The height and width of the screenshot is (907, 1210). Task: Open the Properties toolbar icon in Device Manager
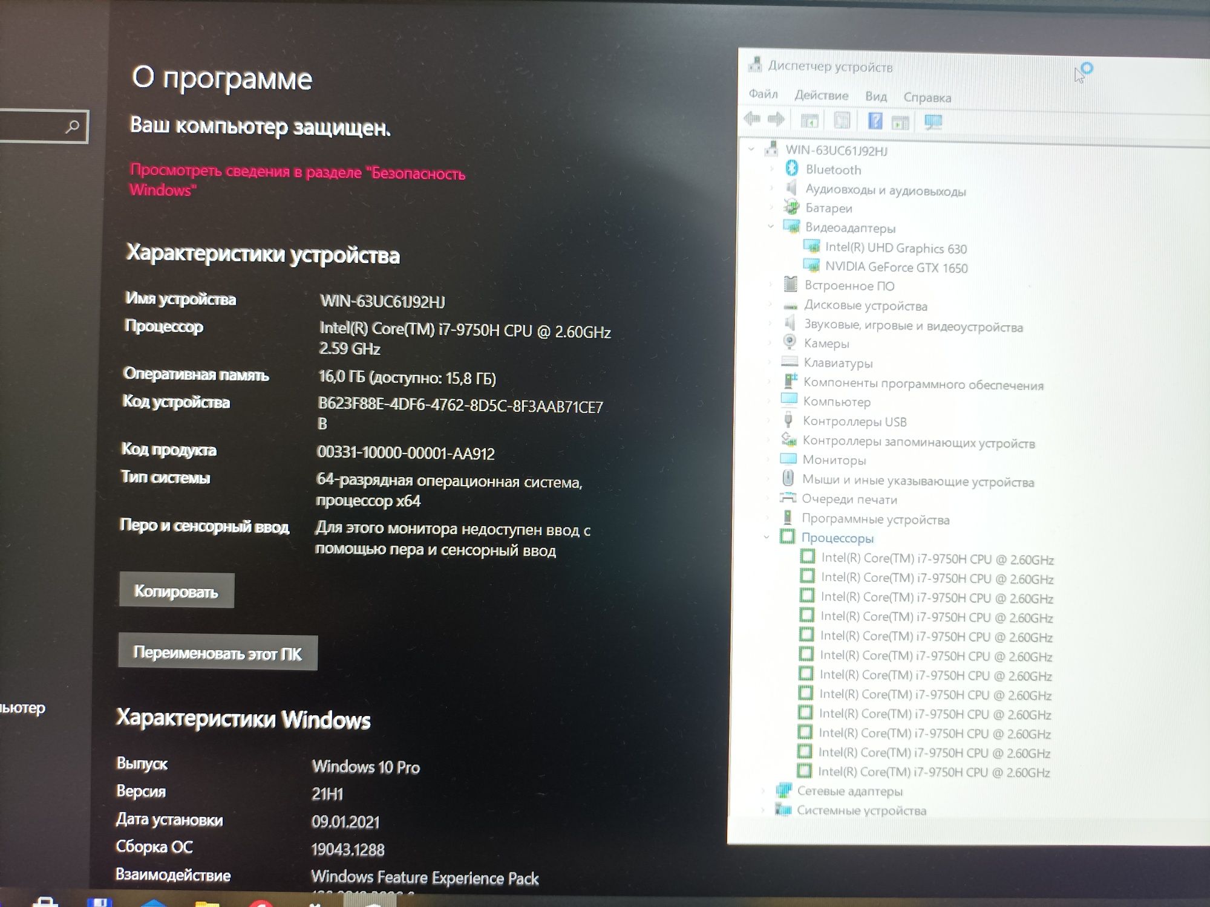coord(842,120)
